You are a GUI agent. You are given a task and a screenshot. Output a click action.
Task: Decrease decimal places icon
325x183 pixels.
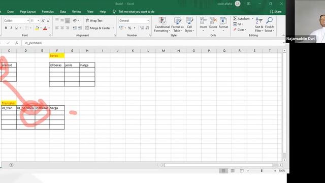[147, 28]
